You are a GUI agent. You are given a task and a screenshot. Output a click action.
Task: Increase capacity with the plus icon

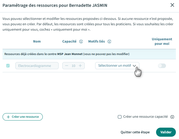click(x=80, y=66)
